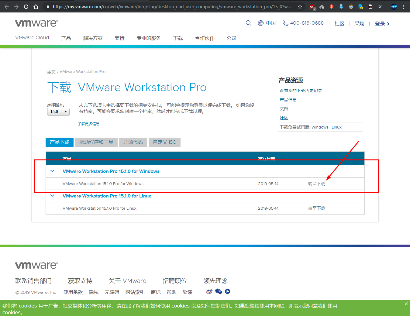The width and height of the screenshot is (410, 316).
Task: Open the 15.0 version dropdown
Action: [58, 112]
